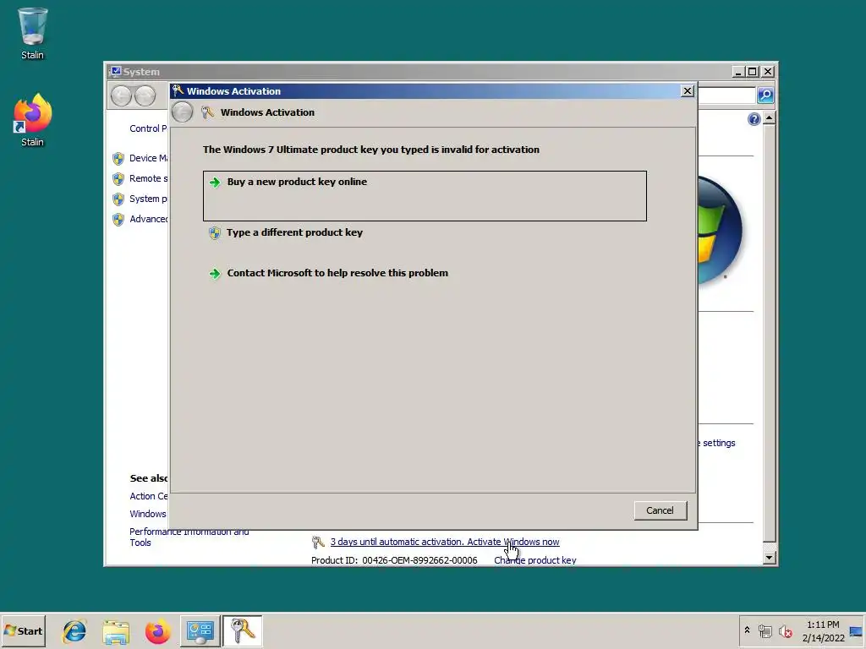This screenshot has width=866, height=649.
Task: Click the shield icon beside Remote settings
Action: coord(118,179)
